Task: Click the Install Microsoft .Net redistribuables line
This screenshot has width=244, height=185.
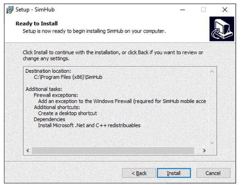Action: (x=89, y=125)
